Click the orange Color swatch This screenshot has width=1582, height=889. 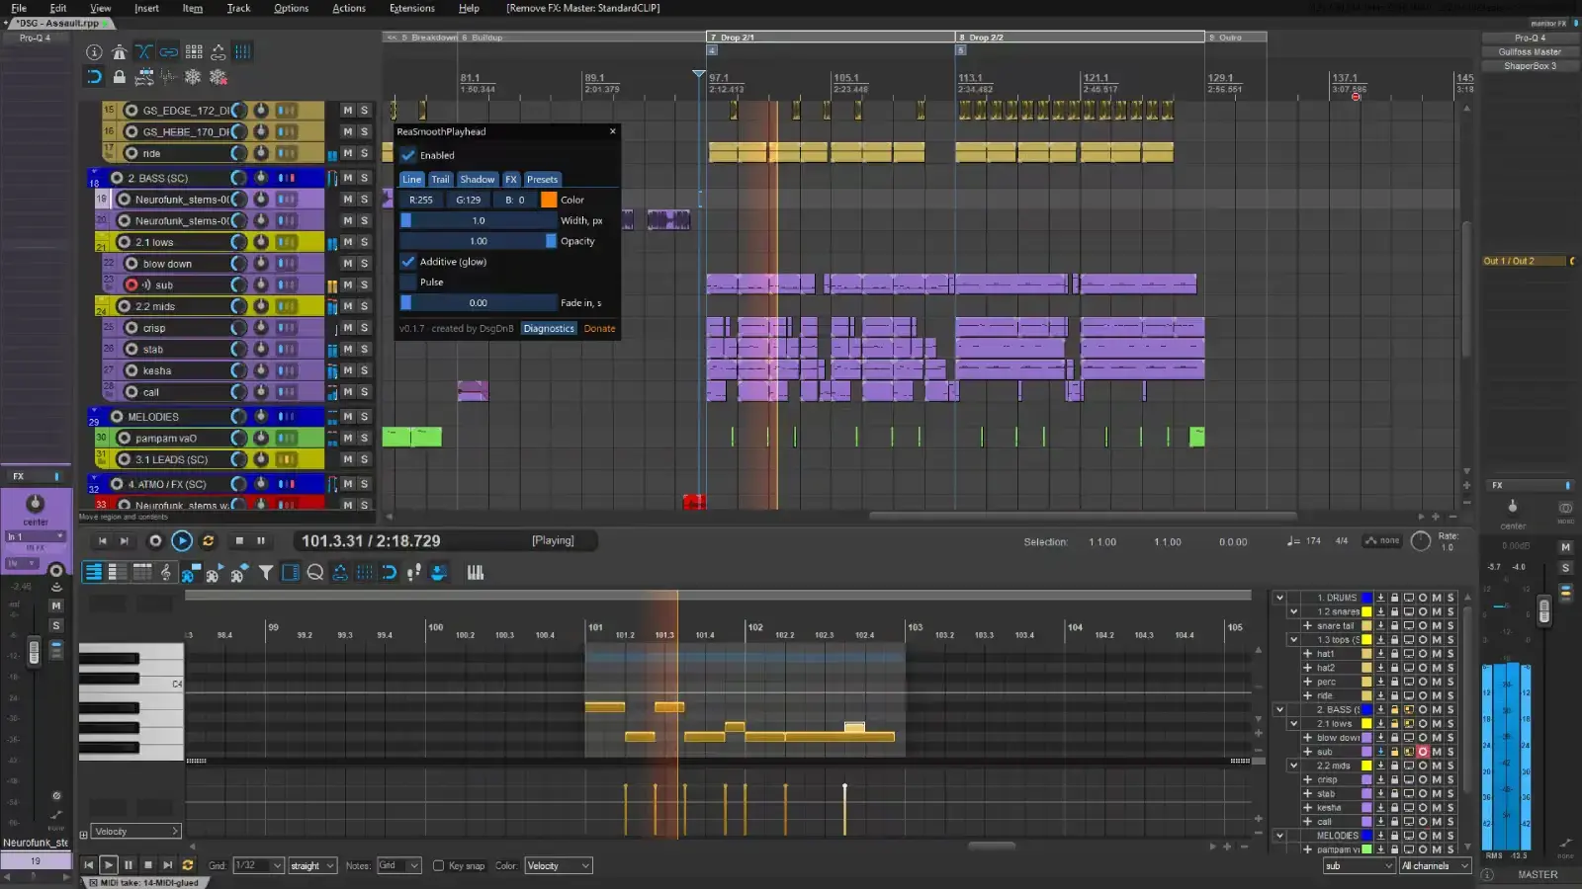click(x=549, y=200)
